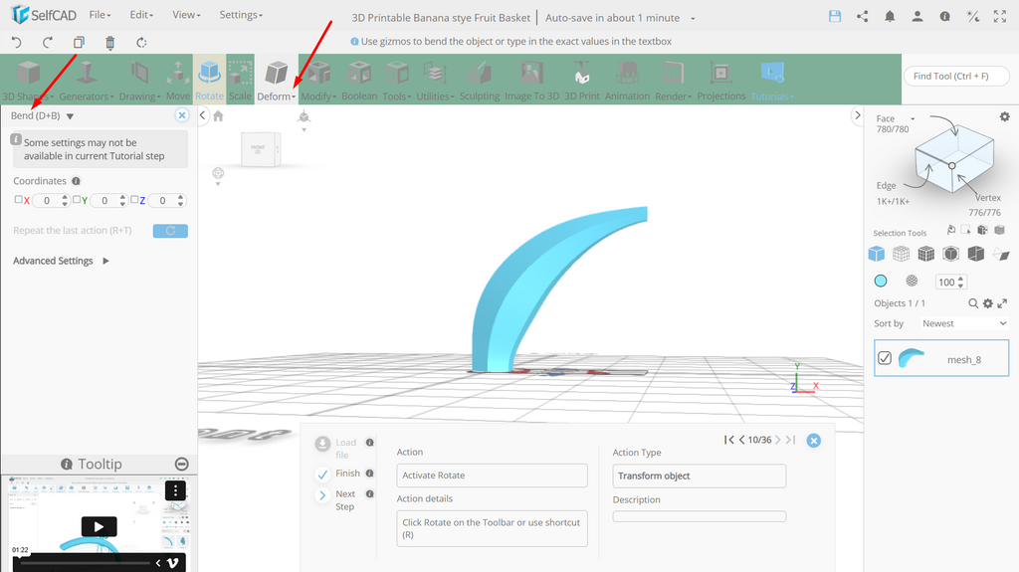Click the save floppy disk icon
Viewport: 1019px width, 572px height.
(x=835, y=17)
